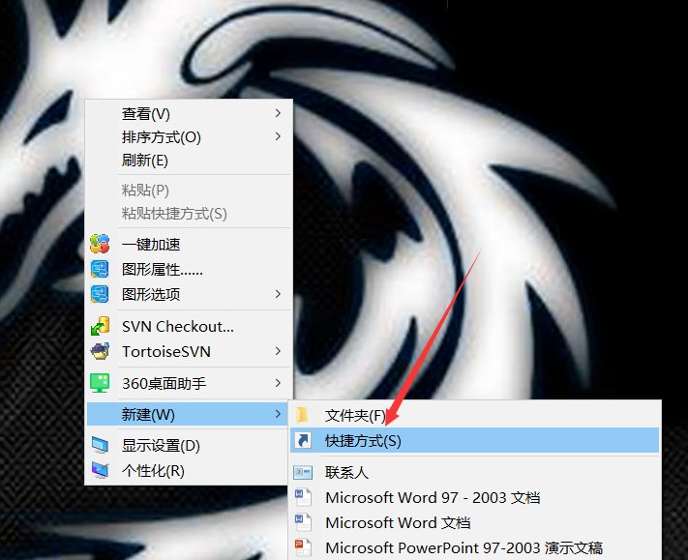
Task: Click the Microsoft Word 文档 icon
Action: (303, 522)
